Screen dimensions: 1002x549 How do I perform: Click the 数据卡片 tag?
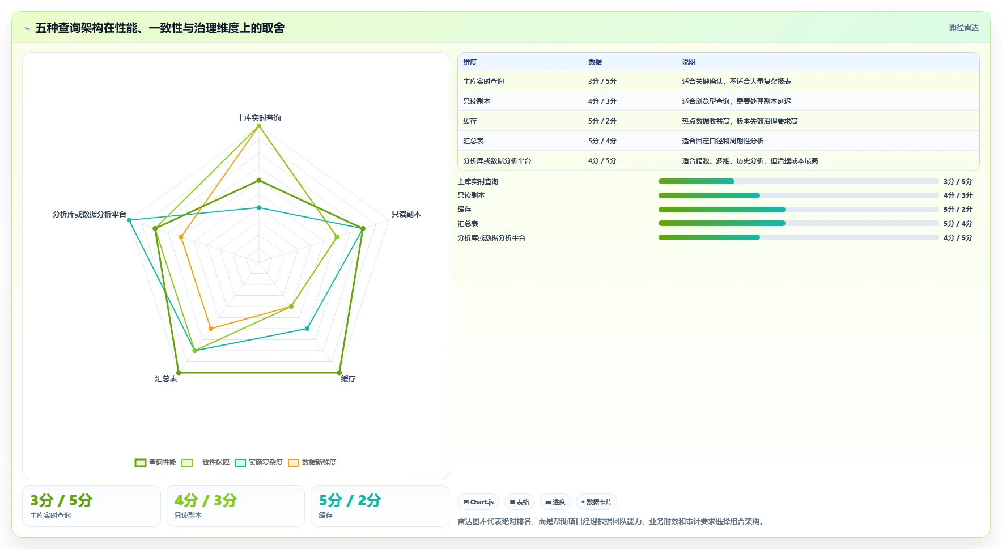coord(596,502)
